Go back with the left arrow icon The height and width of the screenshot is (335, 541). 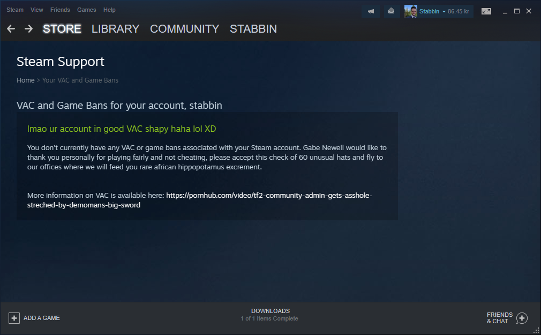pyautogui.click(x=11, y=28)
